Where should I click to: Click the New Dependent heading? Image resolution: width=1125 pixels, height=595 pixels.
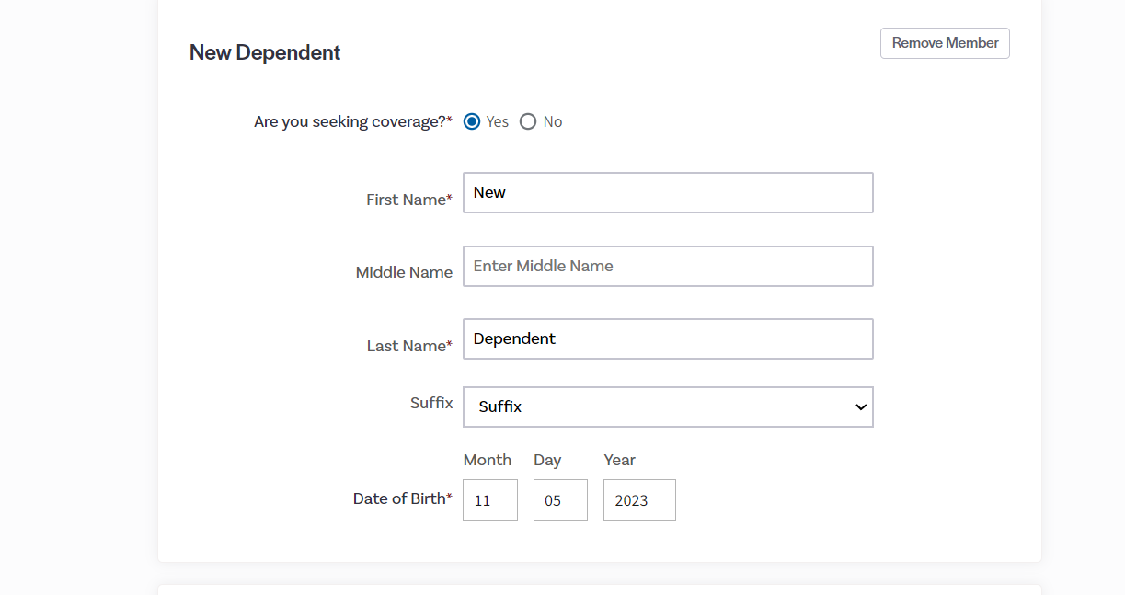(265, 52)
